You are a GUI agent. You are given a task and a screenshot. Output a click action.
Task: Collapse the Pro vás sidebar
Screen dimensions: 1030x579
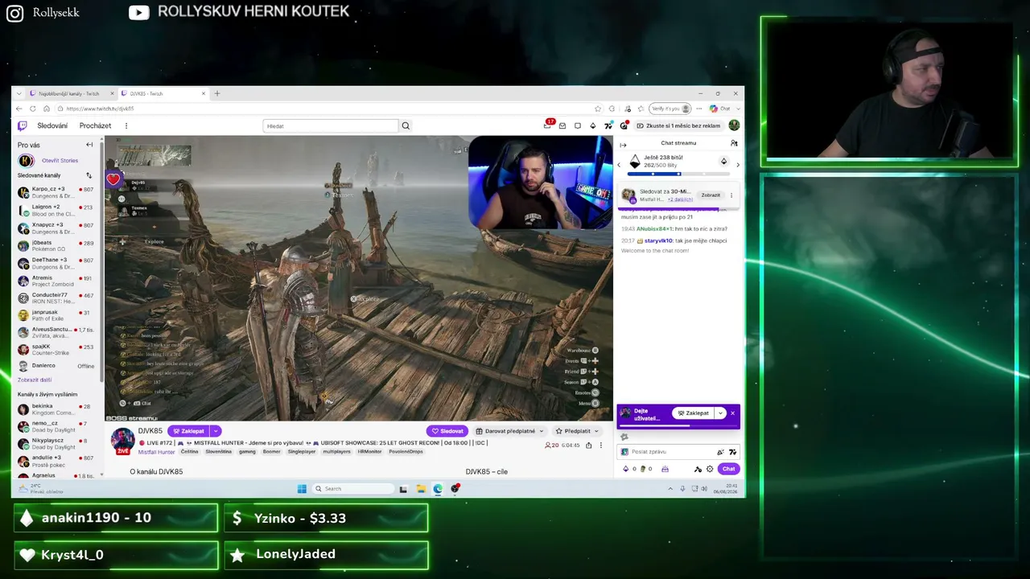click(x=89, y=145)
